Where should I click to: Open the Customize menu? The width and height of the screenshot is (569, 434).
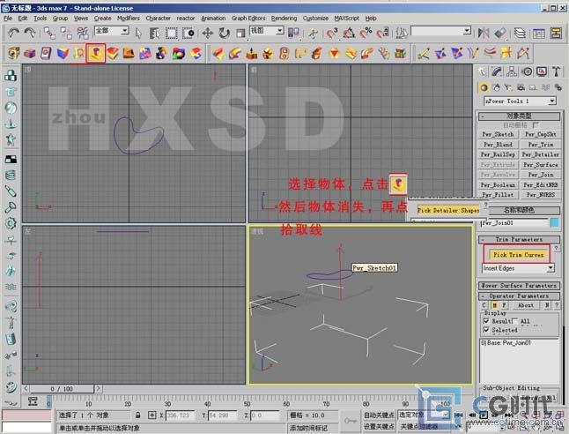(x=315, y=19)
